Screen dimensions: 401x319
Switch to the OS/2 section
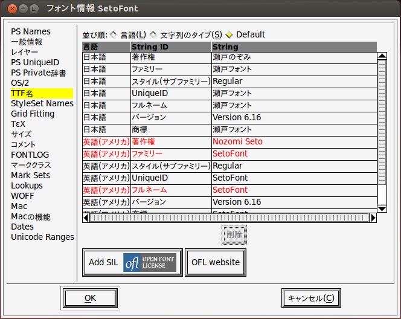tap(20, 83)
